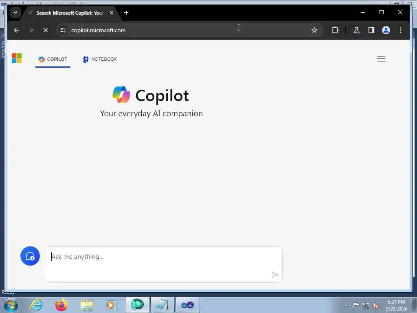Viewport: 417px width, 313px height.
Task: Click the copilot.microsoft.com address bar
Action: [x=190, y=30]
